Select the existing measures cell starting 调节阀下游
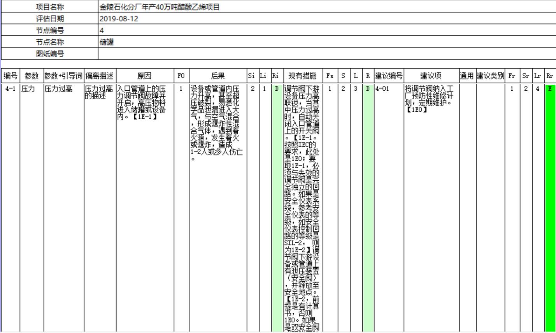 pyautogui.click(x=303, y=207)
